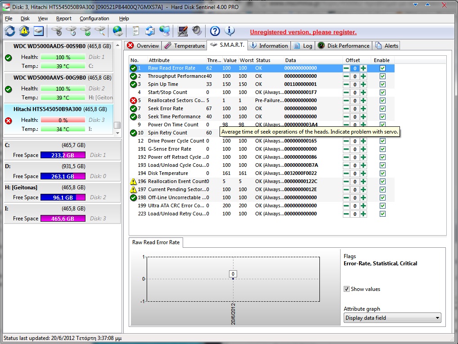Click the I: free space bar 465,6 GB
458x344 pixels.
pos(63,219)
